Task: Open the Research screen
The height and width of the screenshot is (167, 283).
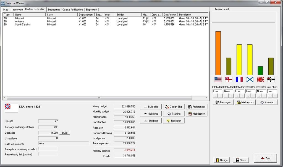Action: click(174, 121)
